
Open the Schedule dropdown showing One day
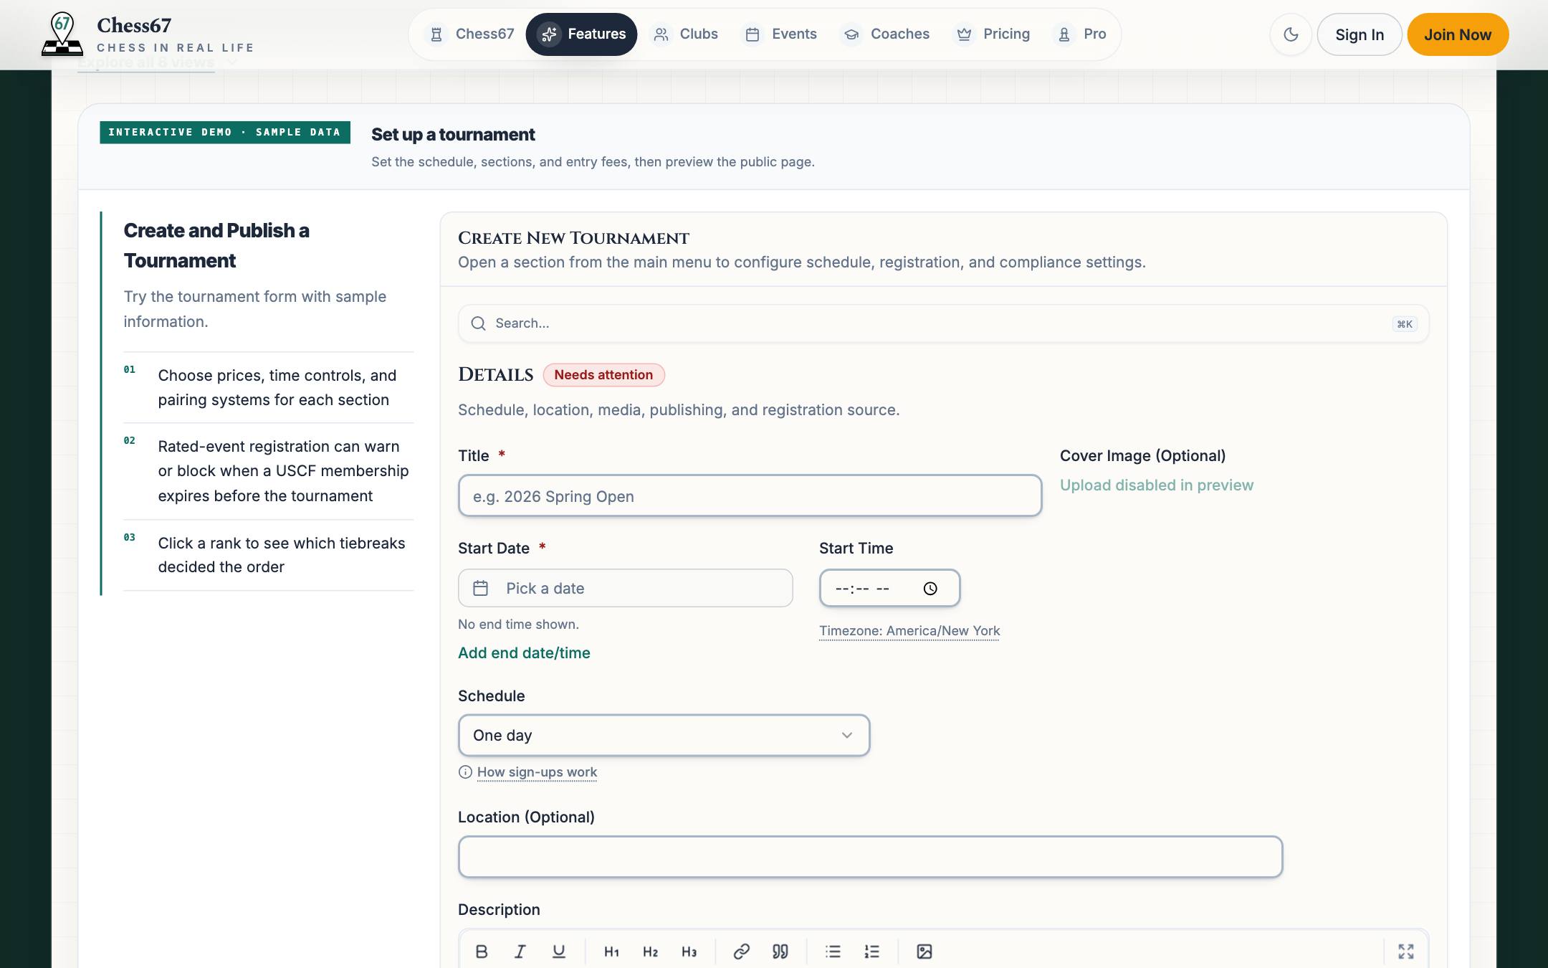(664, 735)
